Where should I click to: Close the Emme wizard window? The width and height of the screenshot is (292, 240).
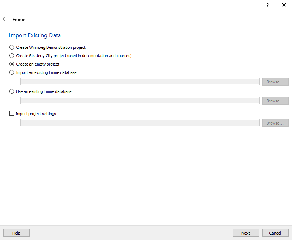284,5
